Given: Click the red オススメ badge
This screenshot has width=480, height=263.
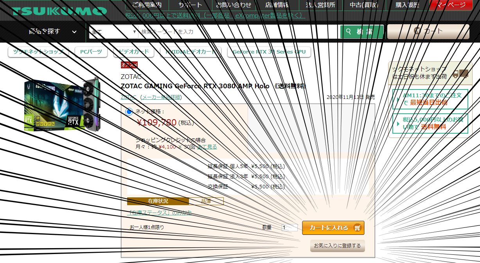Looking at the screenshot, I should (129, 65).
